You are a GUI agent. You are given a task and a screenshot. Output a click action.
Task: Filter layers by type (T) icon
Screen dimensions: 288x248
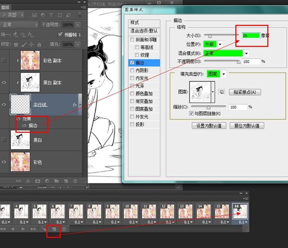51,15
